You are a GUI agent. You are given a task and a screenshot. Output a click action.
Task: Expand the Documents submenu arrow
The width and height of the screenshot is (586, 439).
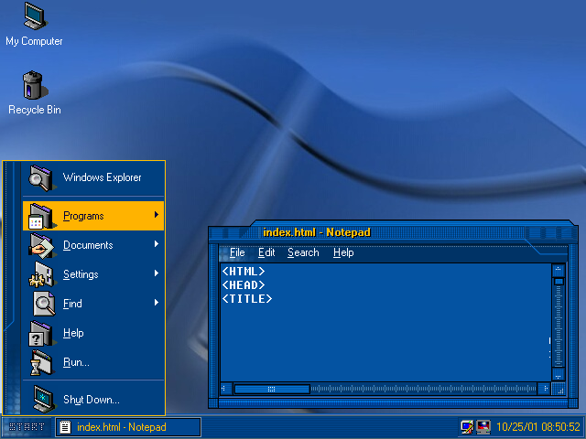[157, 244]
